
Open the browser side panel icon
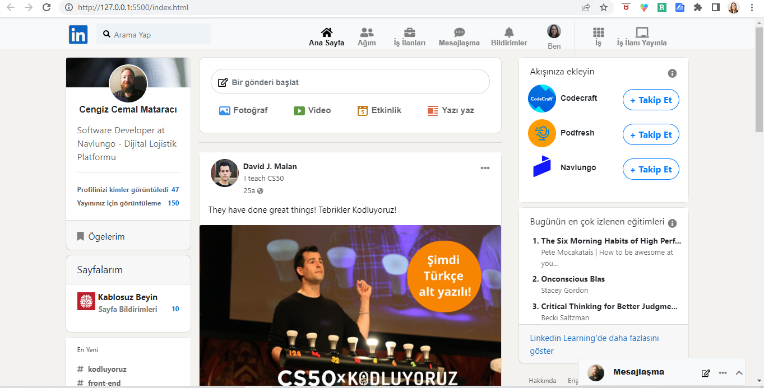716,7
